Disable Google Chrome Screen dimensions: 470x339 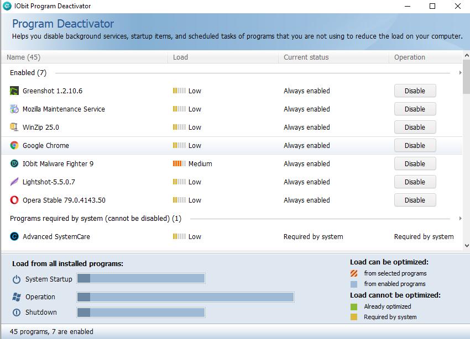[415, 145]
